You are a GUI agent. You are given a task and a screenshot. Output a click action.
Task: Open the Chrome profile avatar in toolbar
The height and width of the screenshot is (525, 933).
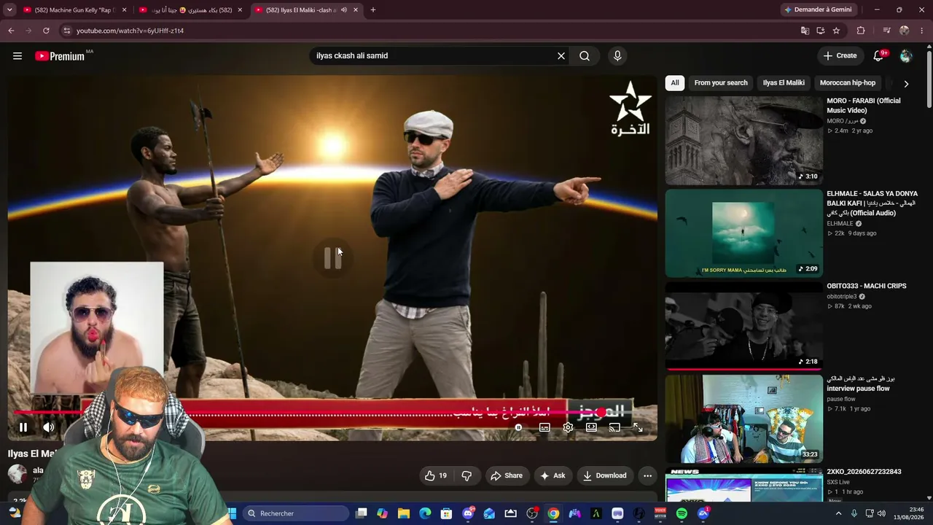pyautogui.click(x=905, y=31)
